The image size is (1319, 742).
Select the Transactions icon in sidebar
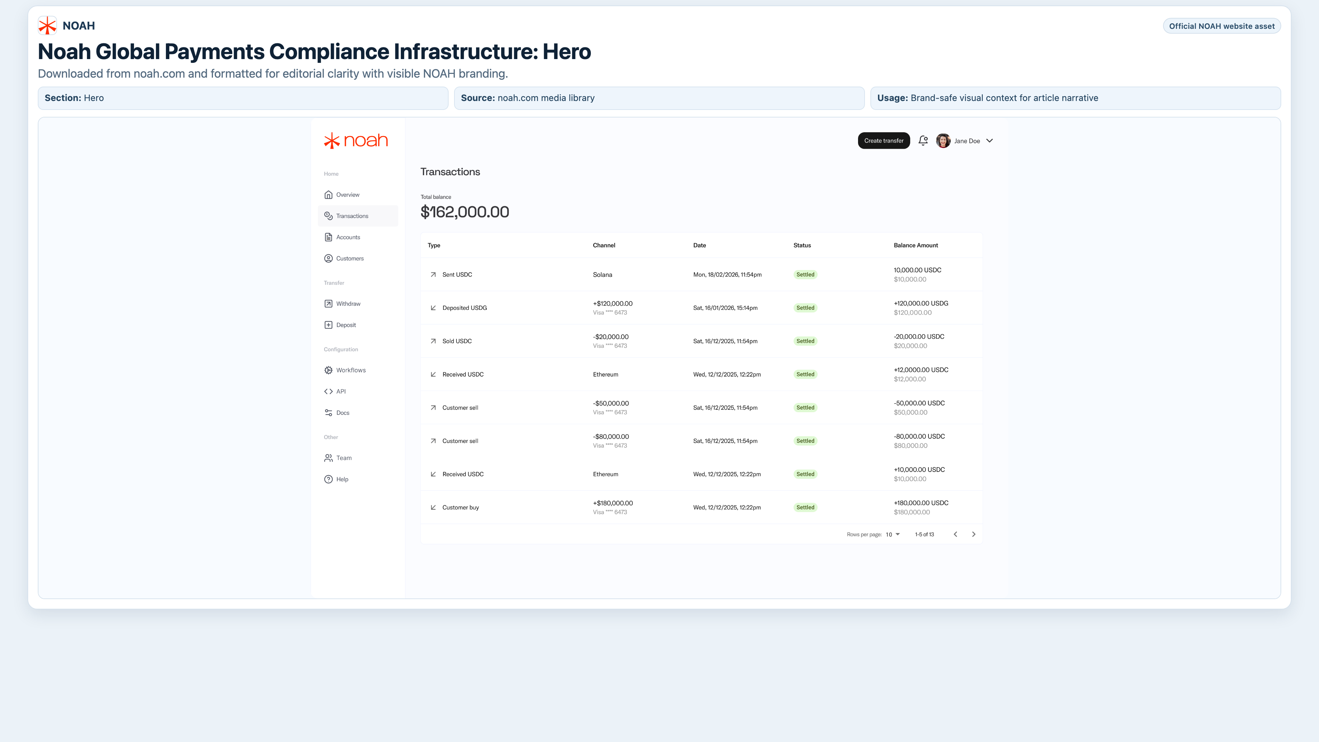point(328,216)
